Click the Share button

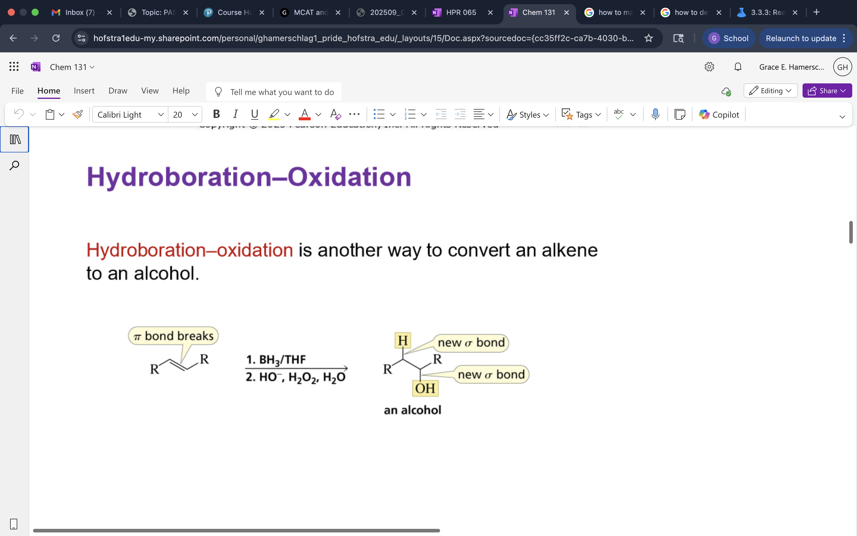(x=827, y=91)
